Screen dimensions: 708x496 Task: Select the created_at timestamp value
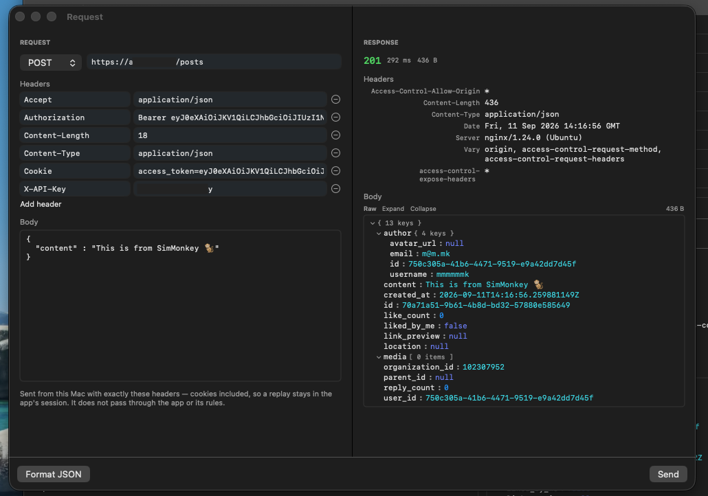pyautogui.click(x=509, y=295)
